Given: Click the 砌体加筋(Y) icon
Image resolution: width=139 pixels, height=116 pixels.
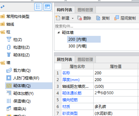Looking at the screenshot, I should tap(9, 93).
